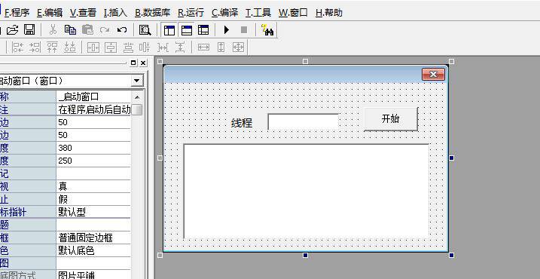
Task: Select the 默认型 mouse pointer property value
Action: click(93, 212)
